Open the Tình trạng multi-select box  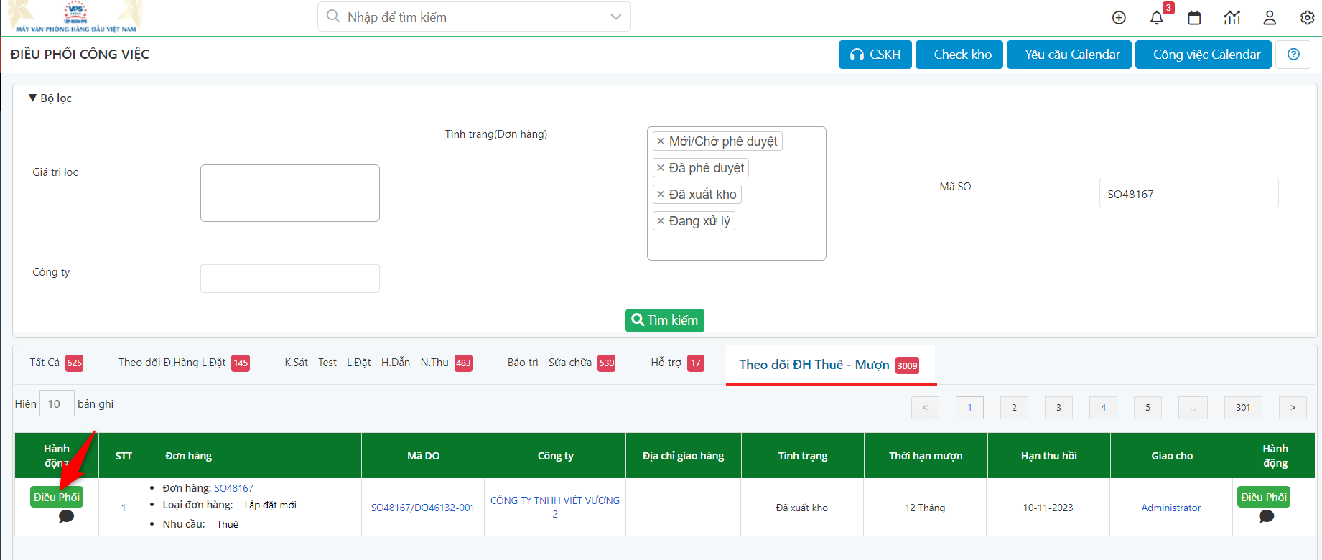click(737, 194)
